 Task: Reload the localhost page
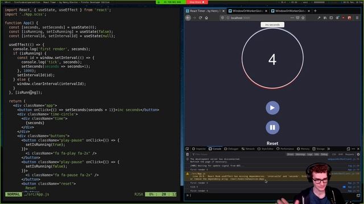pyautogui.click(x=200, y=18)
